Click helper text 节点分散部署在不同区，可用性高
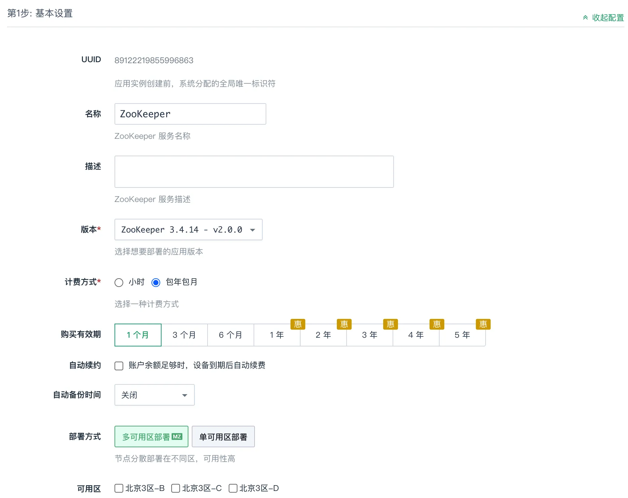 (175, 459)
